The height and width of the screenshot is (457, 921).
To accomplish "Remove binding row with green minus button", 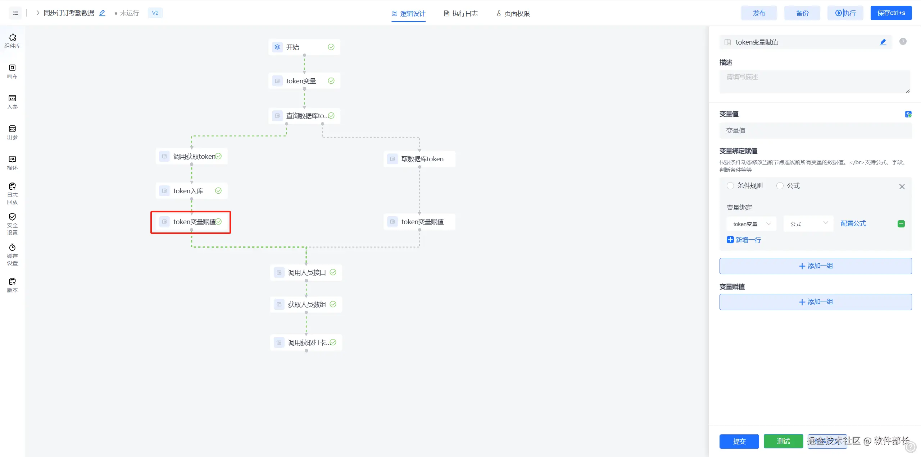I will pos(901,224).
